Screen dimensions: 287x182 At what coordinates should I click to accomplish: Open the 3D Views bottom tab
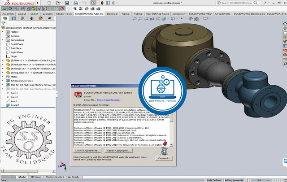pyautogui.click(x=36, y=177)
